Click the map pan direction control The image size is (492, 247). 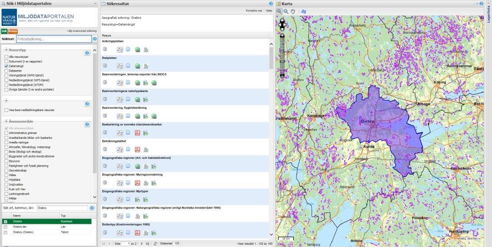pos(282,25)
